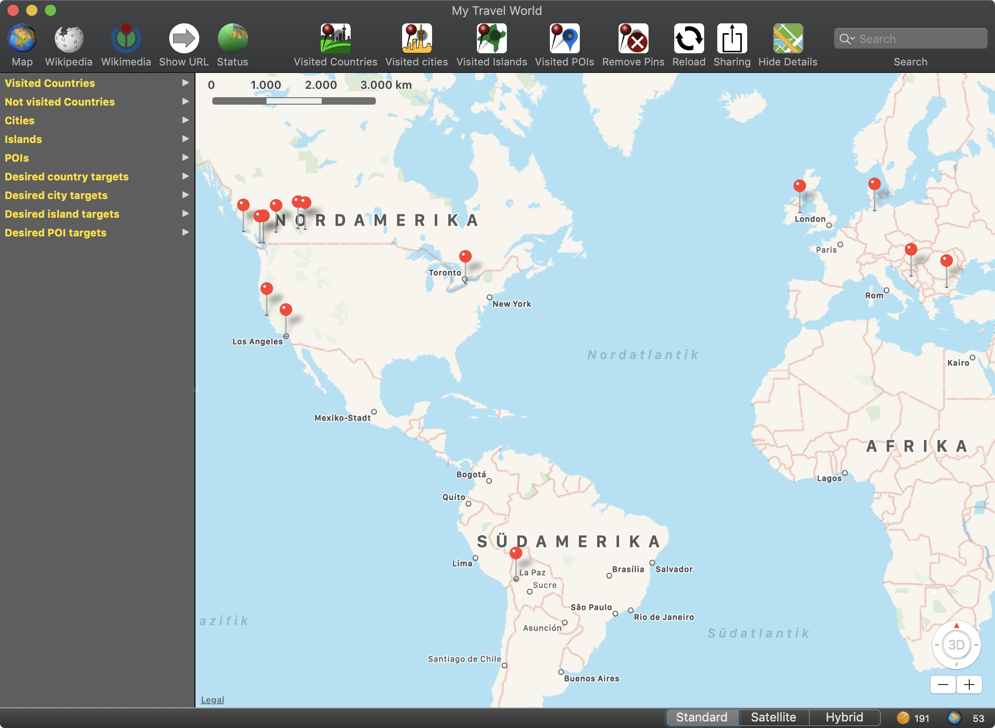Click the red pin over Hungary area
This screenshot has width=995, height=728.
pyautogui.click(x=911, y=249)
